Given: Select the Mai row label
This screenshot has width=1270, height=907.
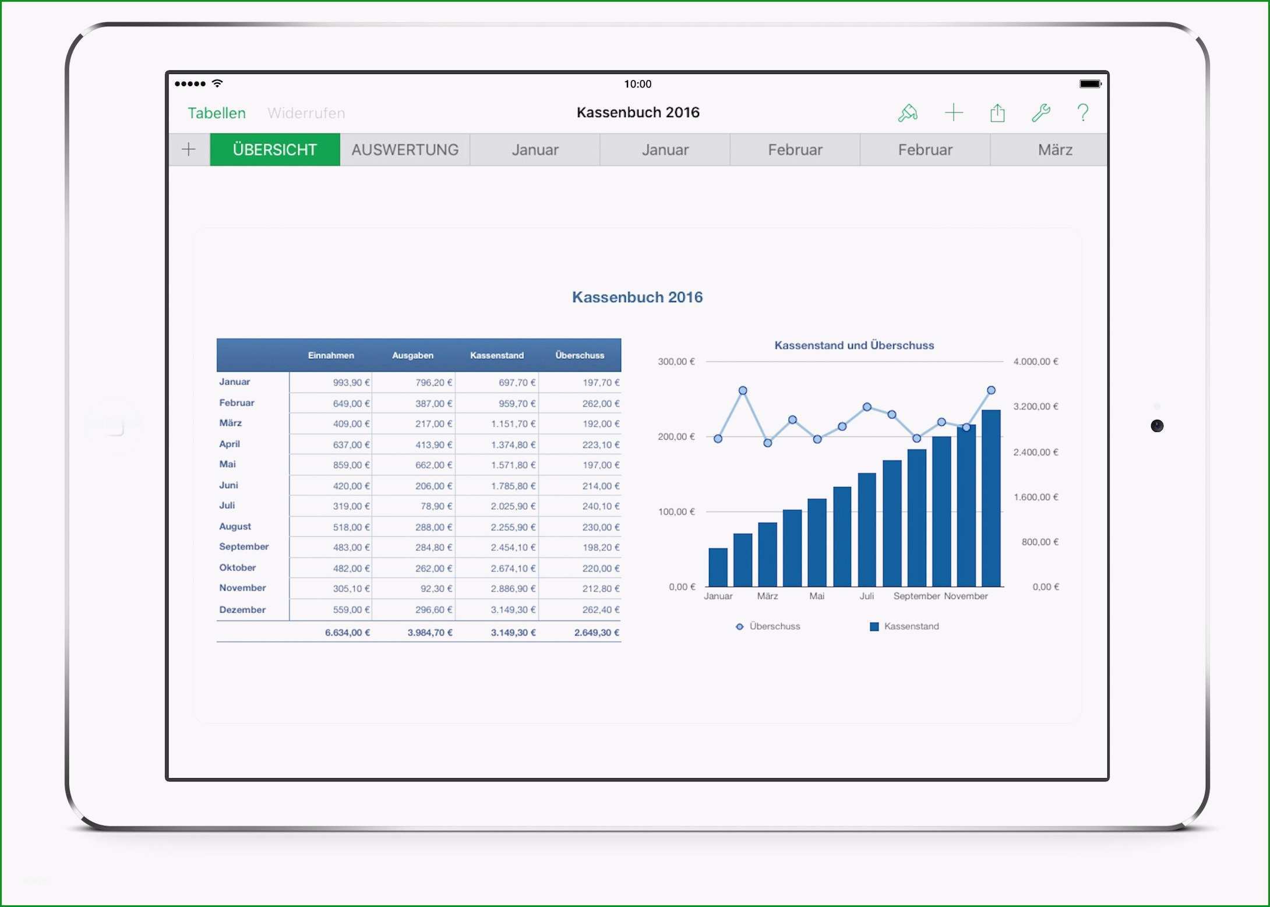Looking at the screenshot, I should pos(227,464).
